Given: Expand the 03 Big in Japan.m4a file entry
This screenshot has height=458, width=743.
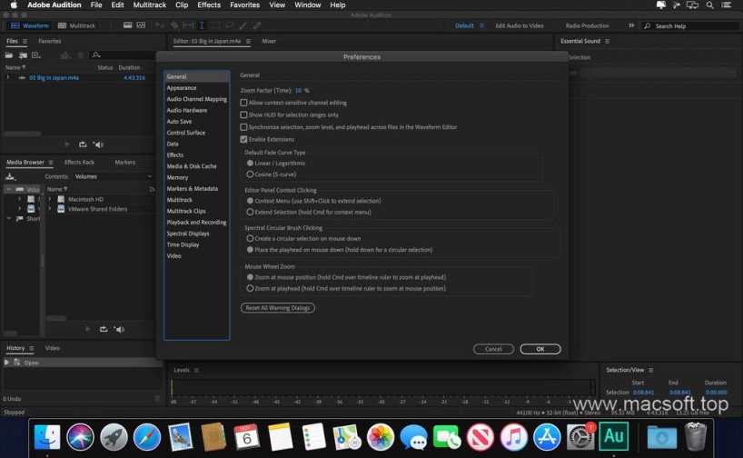Looking at the screenshot, I should pyautogui.click(x=8, y=78).
